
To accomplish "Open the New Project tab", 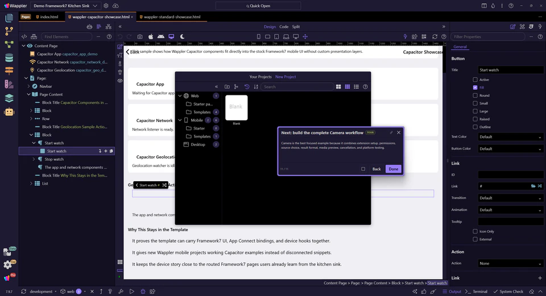I will [x=286, y=77].
